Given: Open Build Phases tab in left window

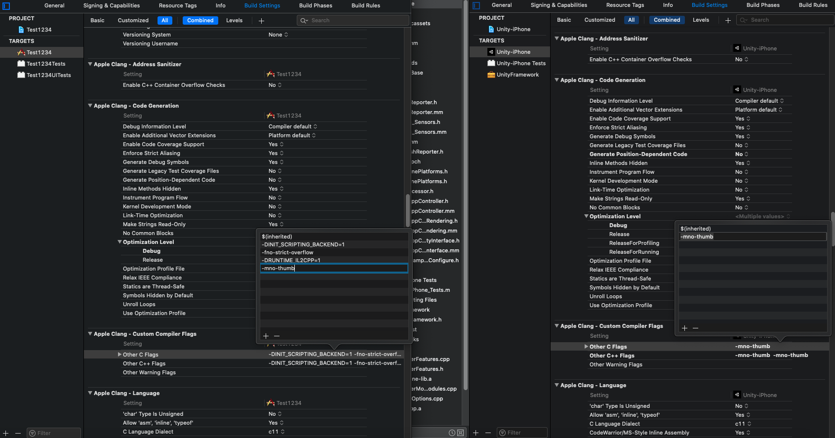Looking at the screenshot, I should (x=316, y=5).
